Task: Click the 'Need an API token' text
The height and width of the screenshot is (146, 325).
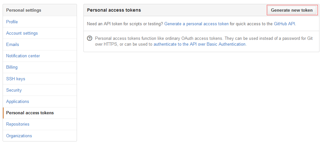Action: [125, 24]
